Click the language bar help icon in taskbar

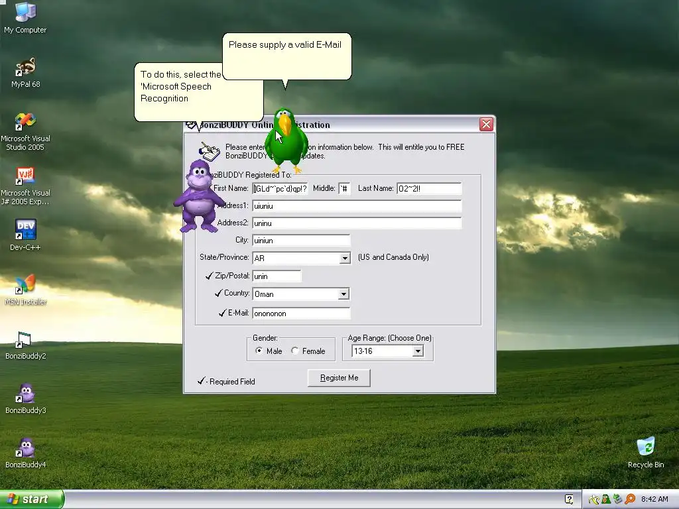click(x=569, y=500)
